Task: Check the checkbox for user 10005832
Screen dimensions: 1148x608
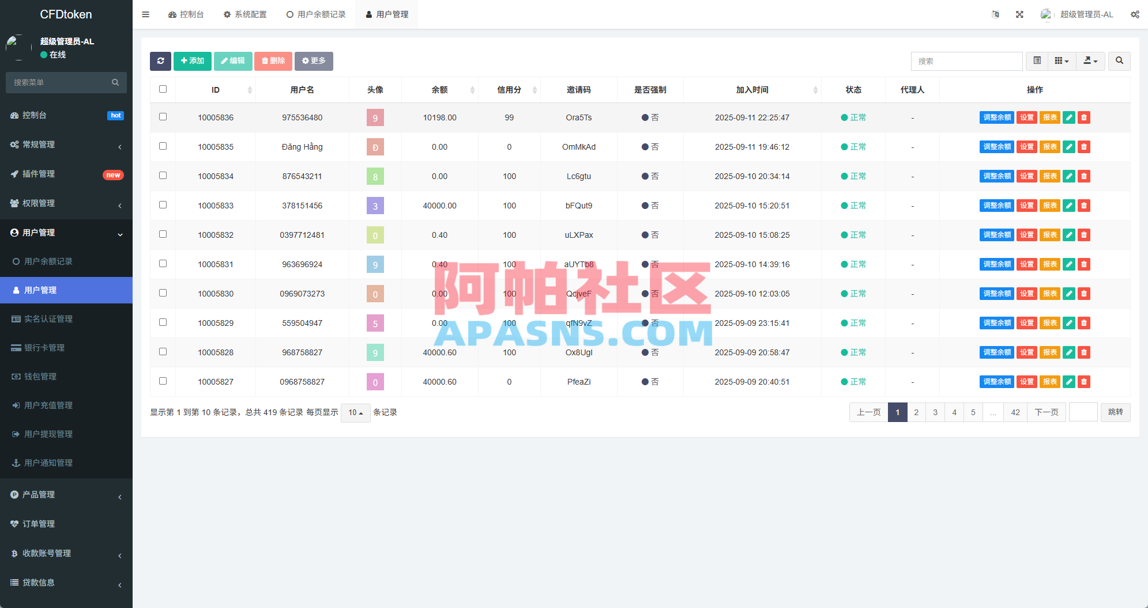Action: coord(163,234)
